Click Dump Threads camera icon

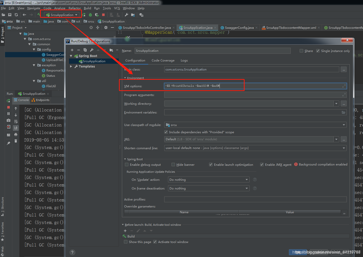click(x=8, y=120)
